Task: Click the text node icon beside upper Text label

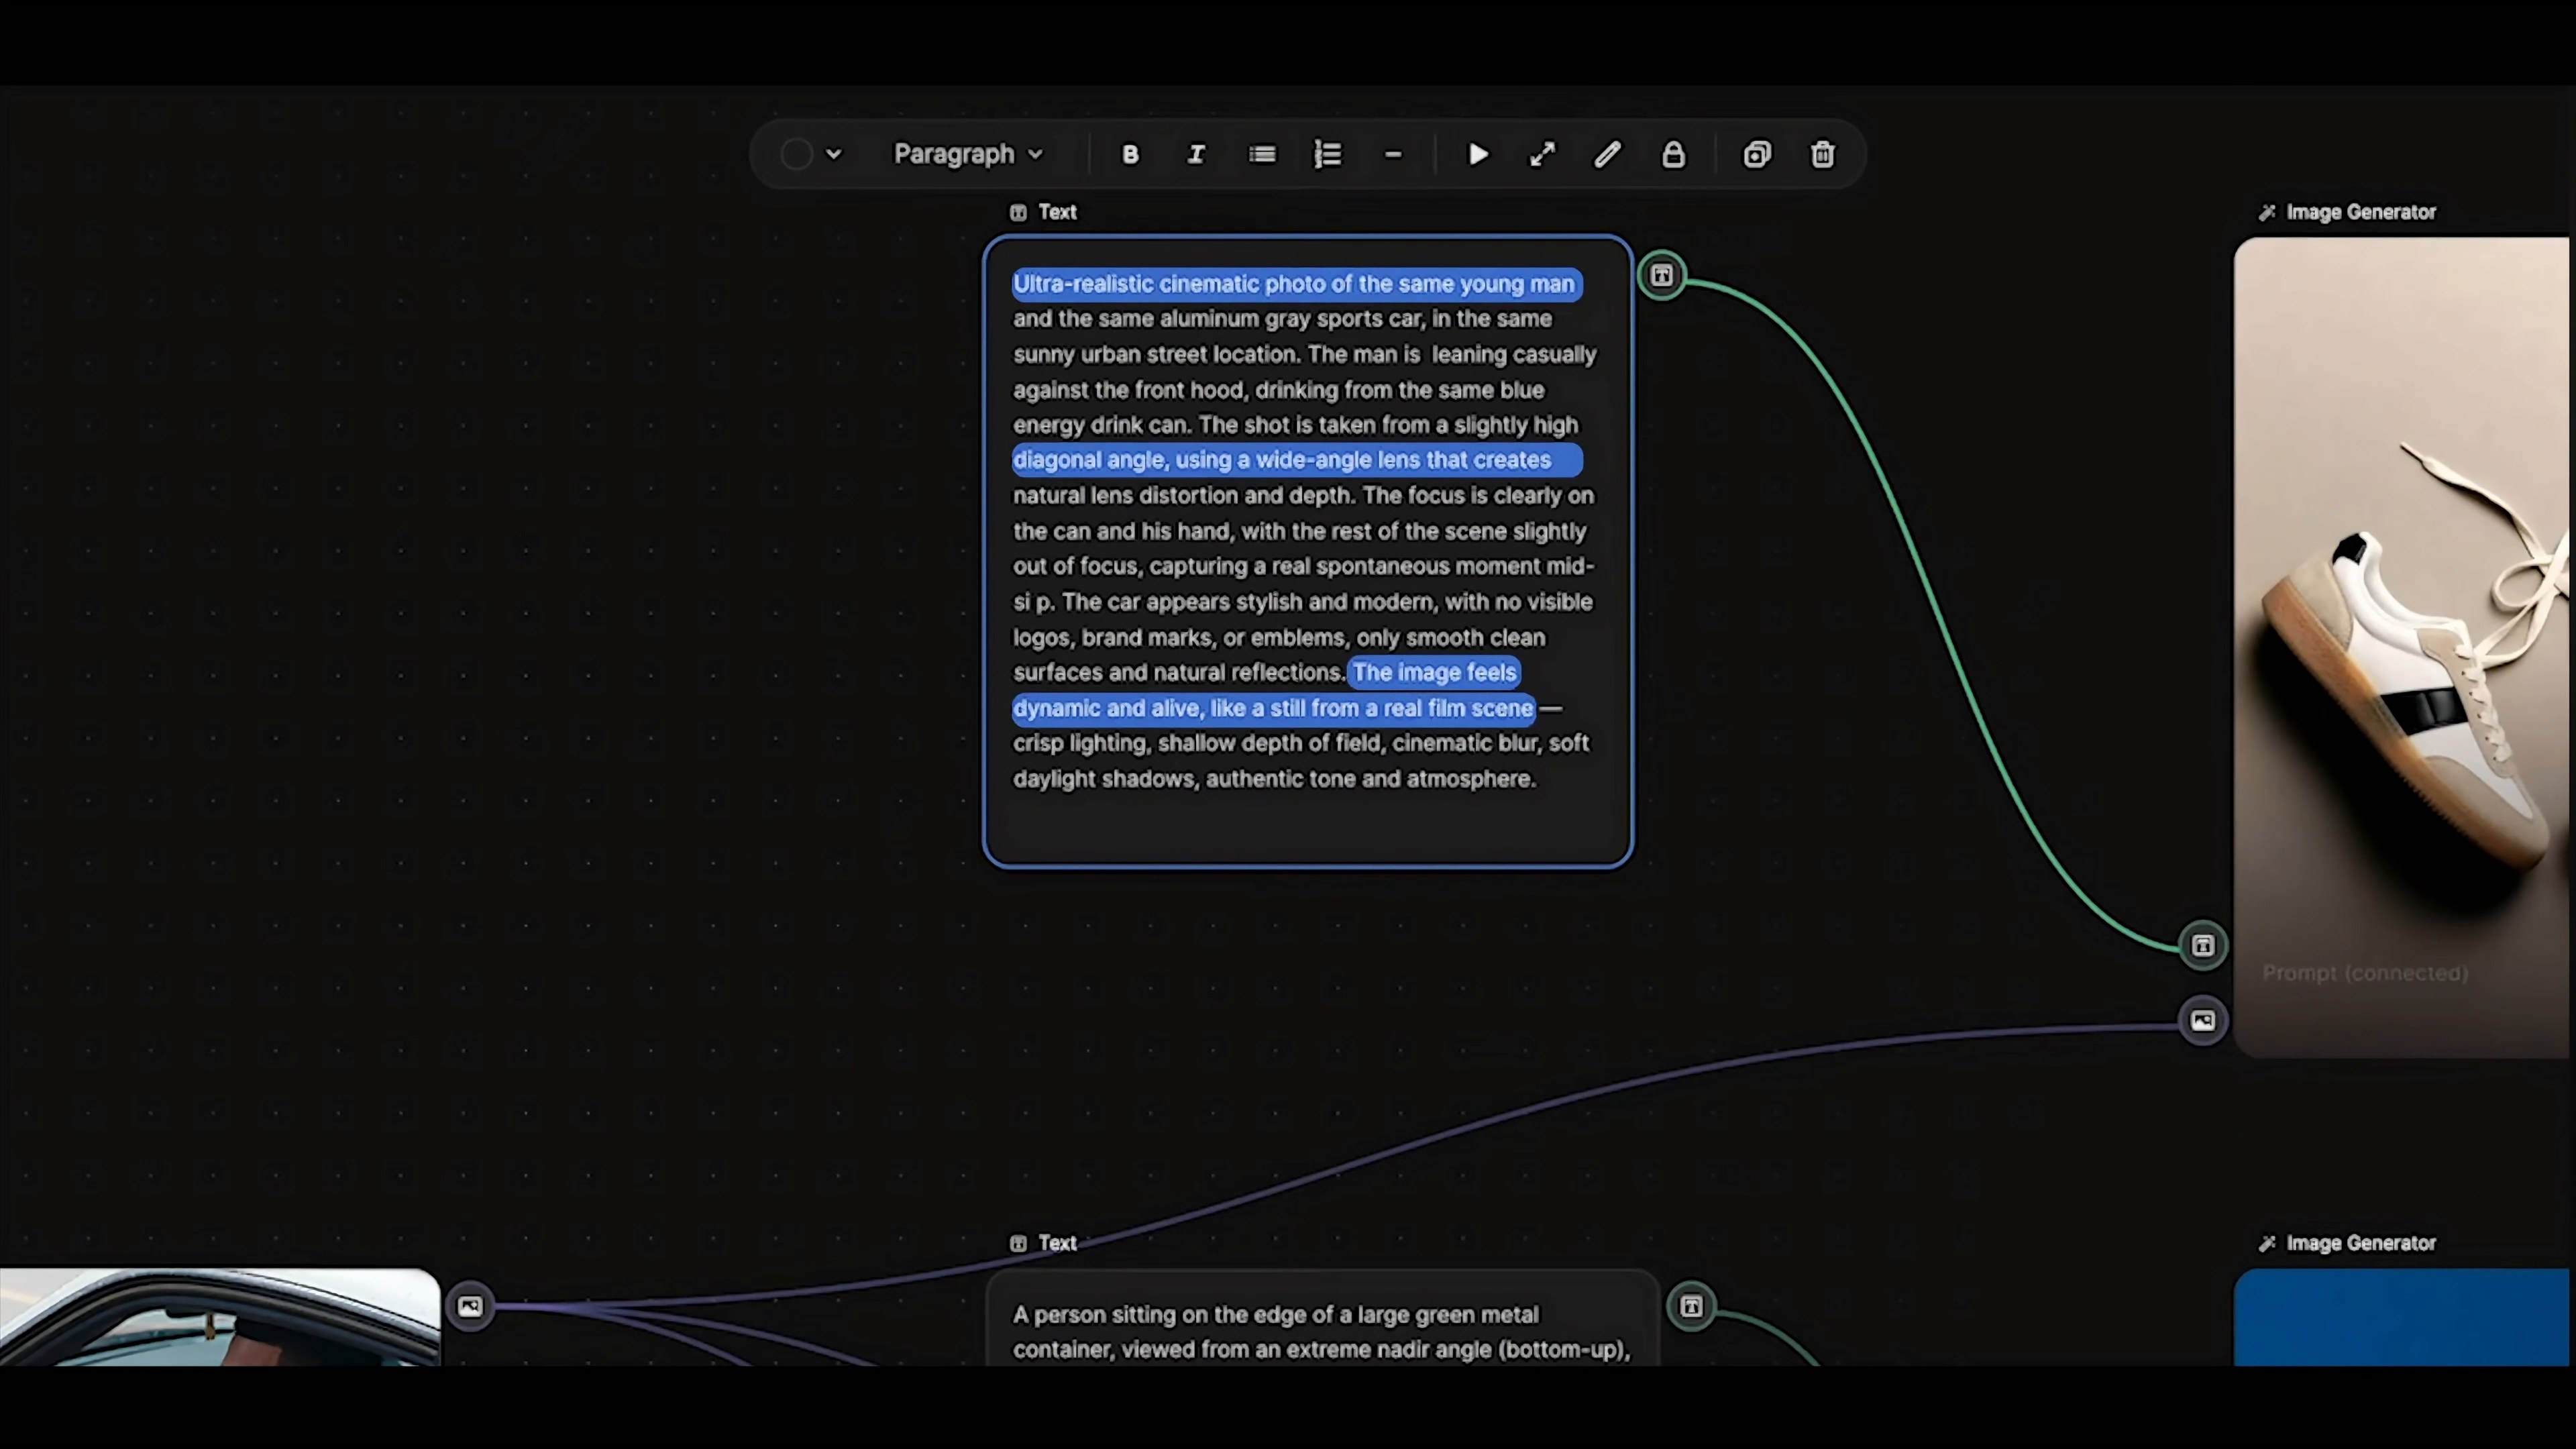Action: [x=1018, y=212]
